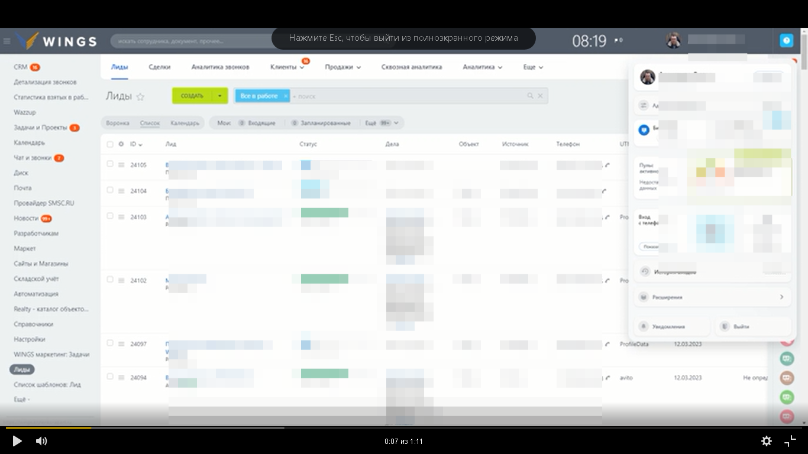Viewport: 808px width, 454px height.
Task: Switch to the Воронка view
Action: pos(118,123)
